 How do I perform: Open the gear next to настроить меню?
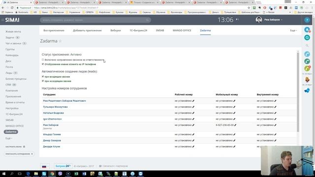24,147
